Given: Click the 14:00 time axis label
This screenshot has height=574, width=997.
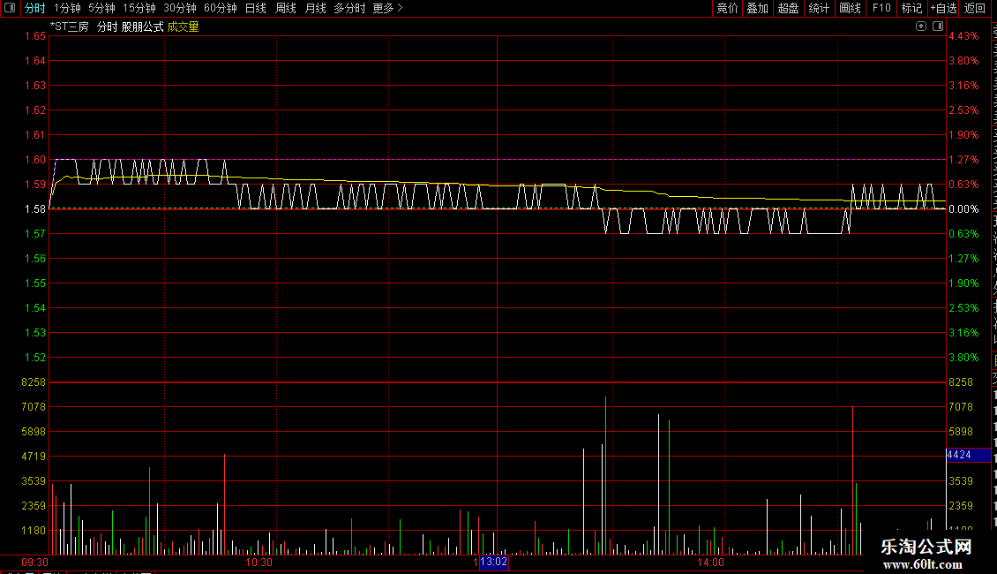Looking at the screenshot, I should [x=710, y=563].
